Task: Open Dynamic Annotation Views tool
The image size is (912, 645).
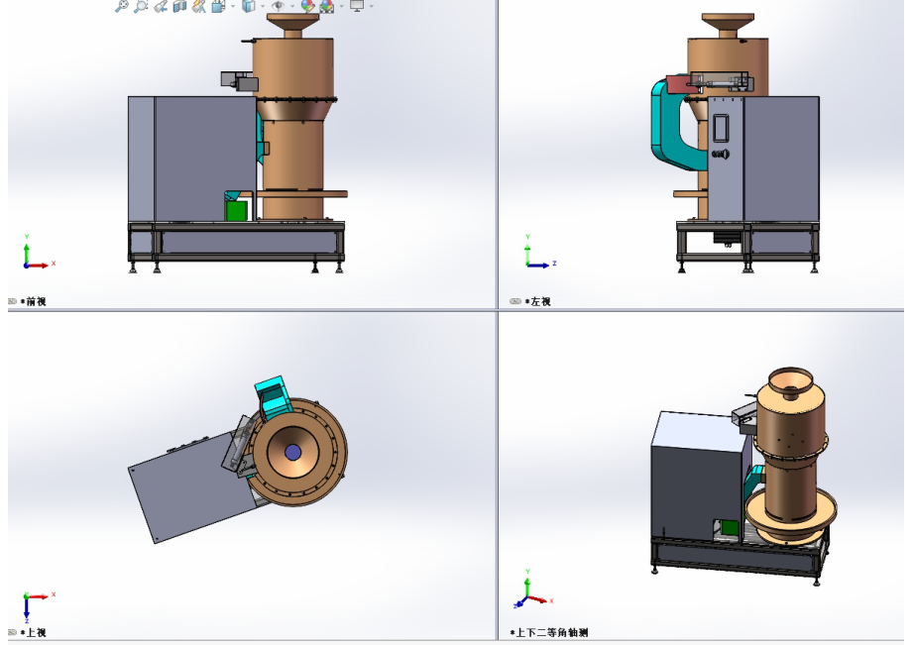Action: [x=199, y=6]
